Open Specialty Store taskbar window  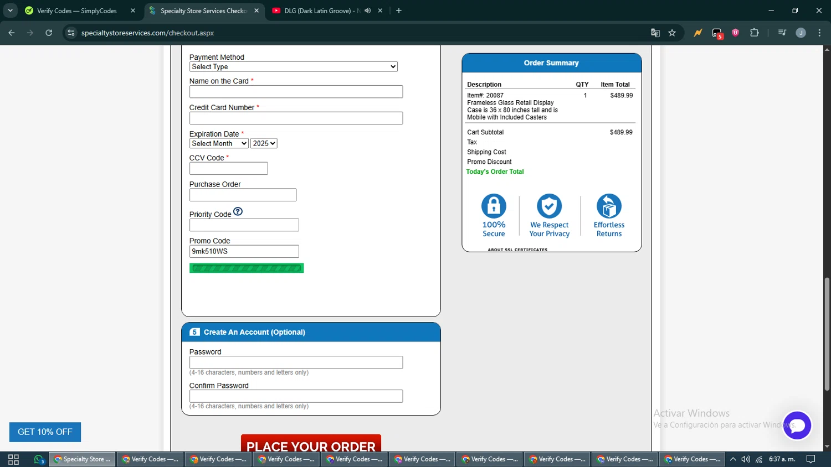pos(82,459)
